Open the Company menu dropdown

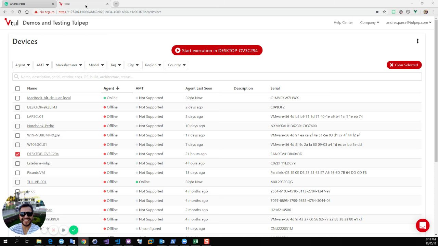[x=370, y=23]
